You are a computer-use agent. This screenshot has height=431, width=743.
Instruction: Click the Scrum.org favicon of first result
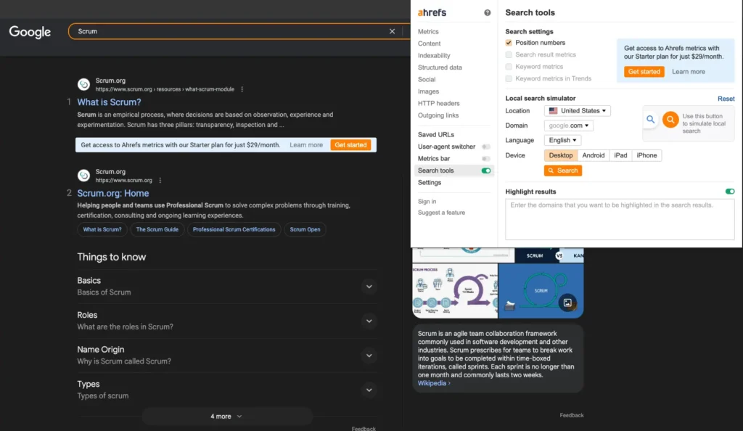(84, 84)
